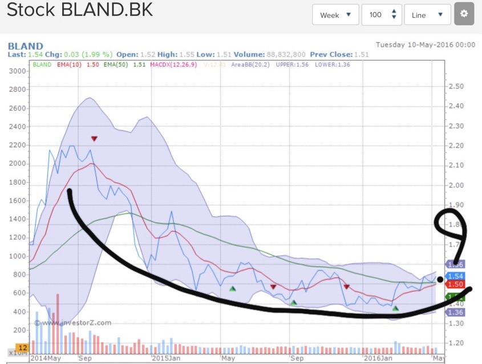
Task: Click the green buy marker near 2016Jan
Action: (x=395, y=308)
